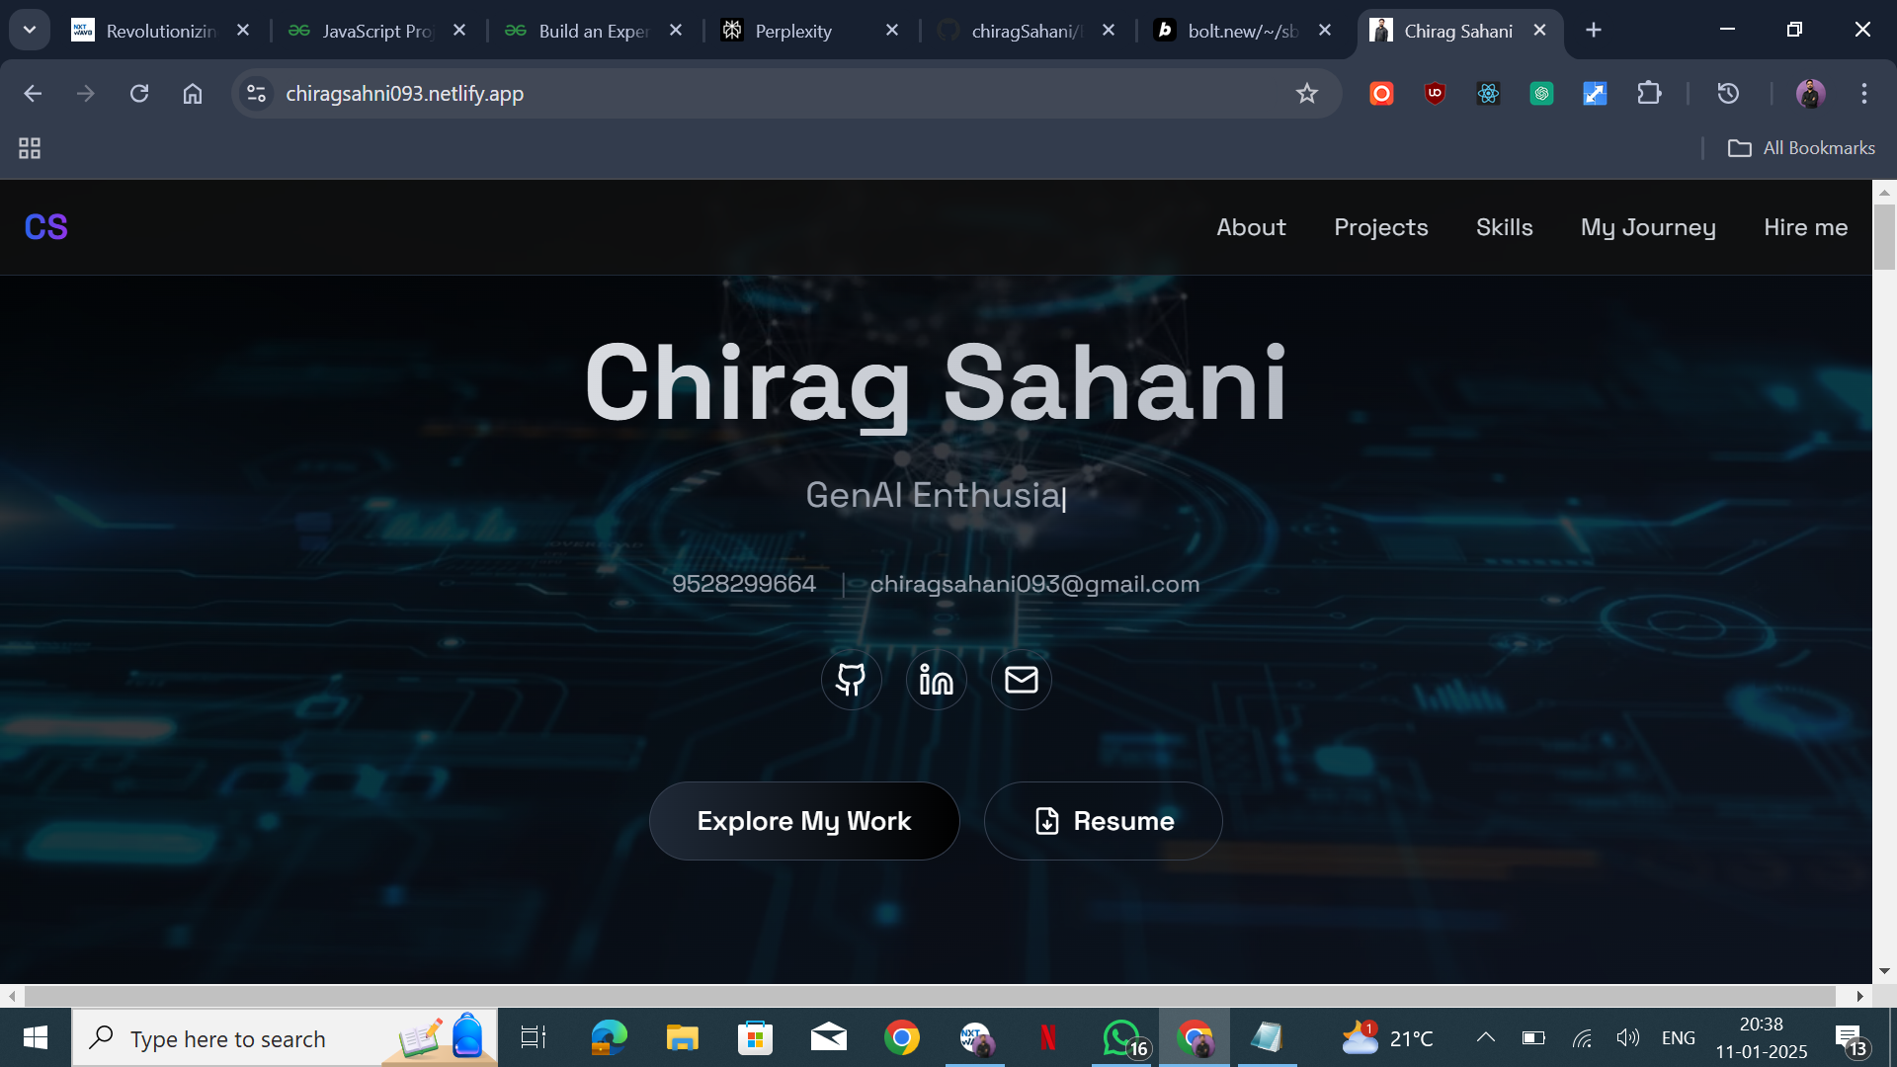Expand hidden system tray icons

pos(1486,1037)
